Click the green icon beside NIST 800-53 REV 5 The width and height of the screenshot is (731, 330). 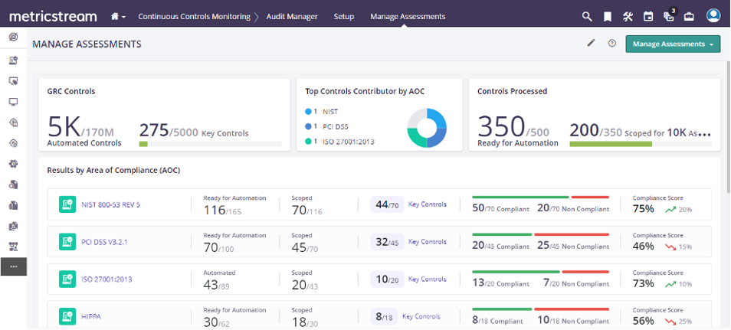click(67, 204)
